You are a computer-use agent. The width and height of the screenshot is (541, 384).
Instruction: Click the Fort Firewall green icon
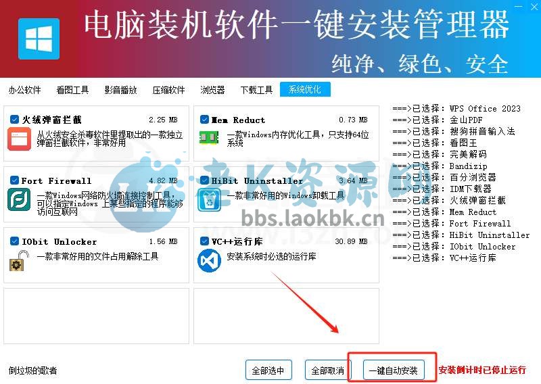19,199
